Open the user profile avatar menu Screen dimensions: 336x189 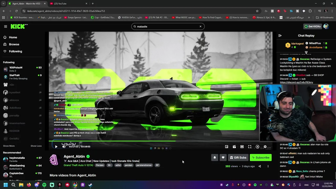[x=326, y=26]
